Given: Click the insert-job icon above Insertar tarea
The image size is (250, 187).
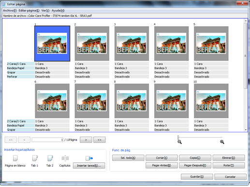Looking at the screenshot, I should (89, 158).
